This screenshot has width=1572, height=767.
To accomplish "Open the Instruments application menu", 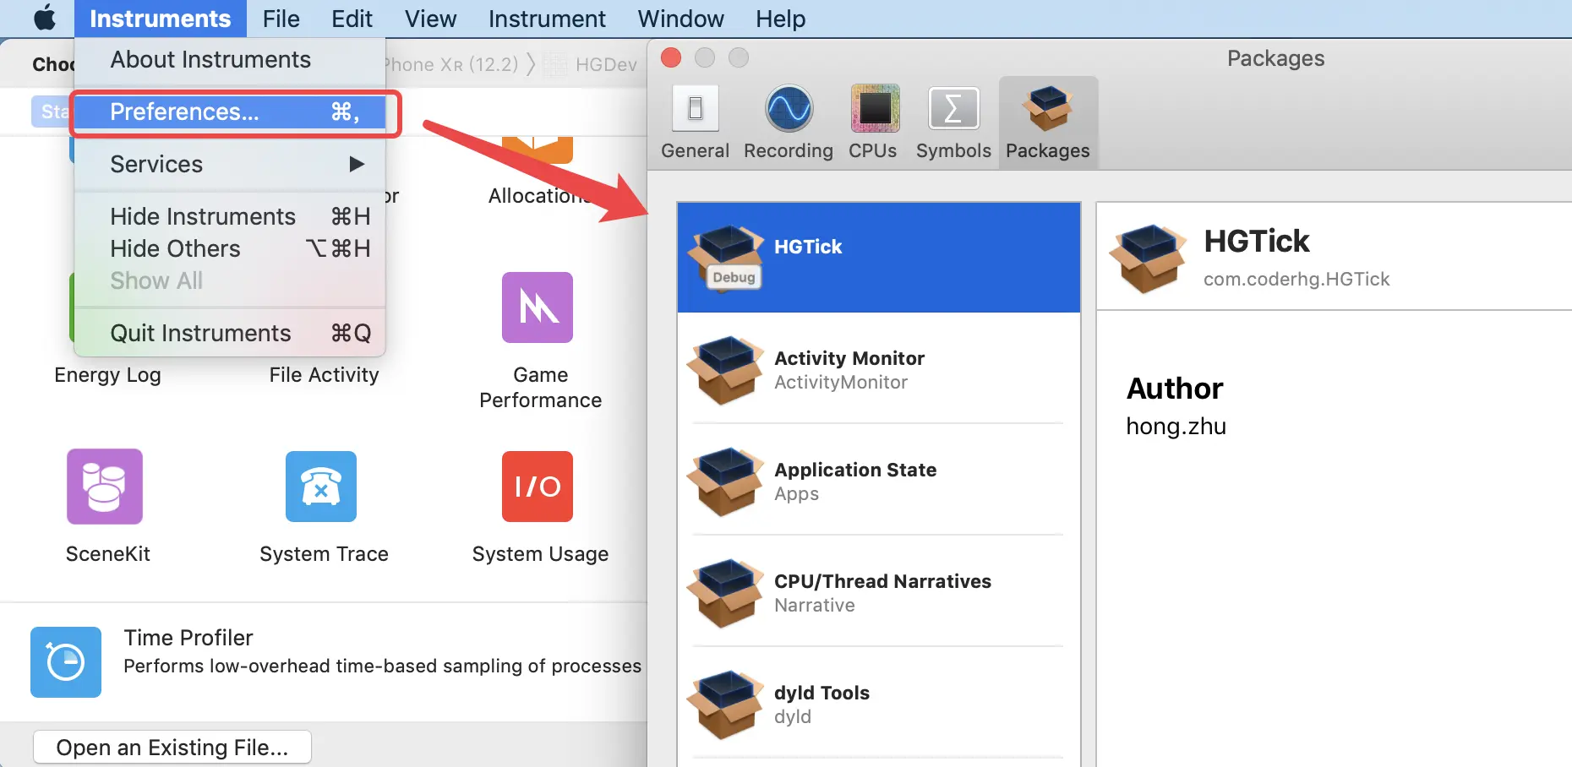I will tap(161, 19).
